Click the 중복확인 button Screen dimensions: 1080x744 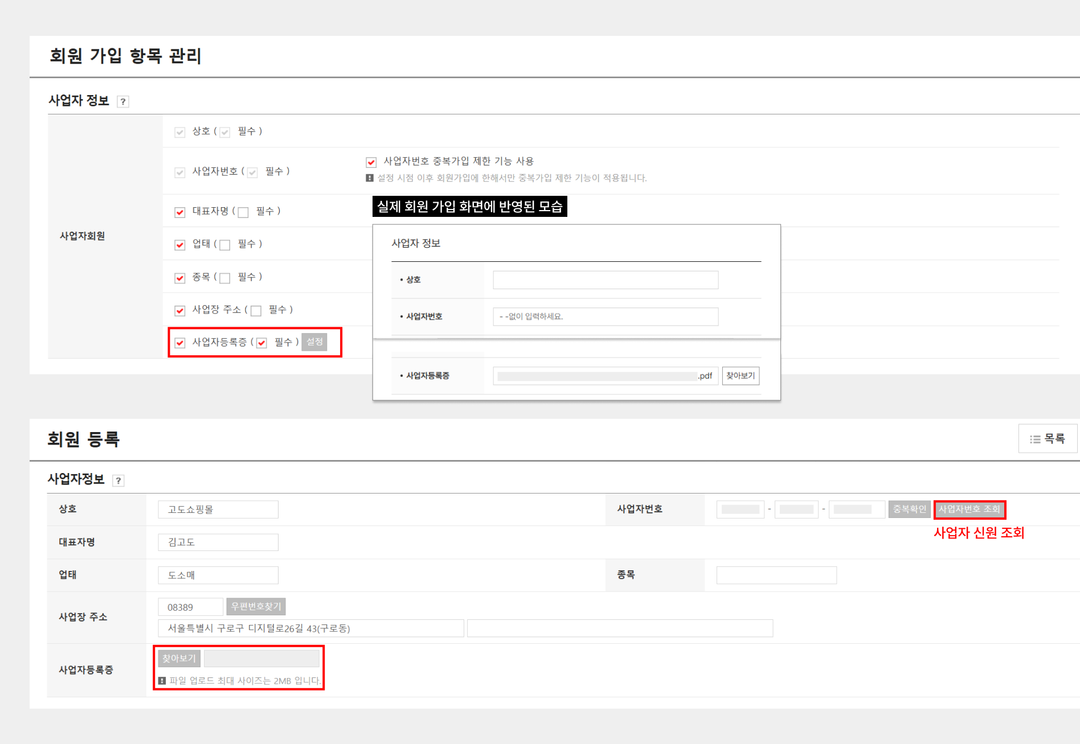910,509
